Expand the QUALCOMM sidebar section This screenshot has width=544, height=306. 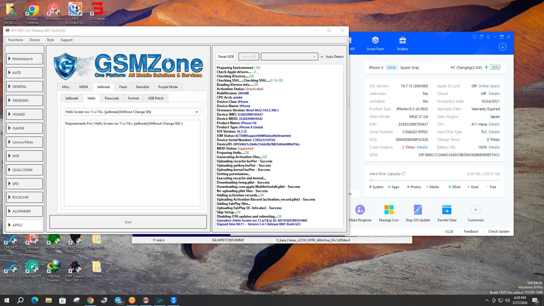point(25,170)
